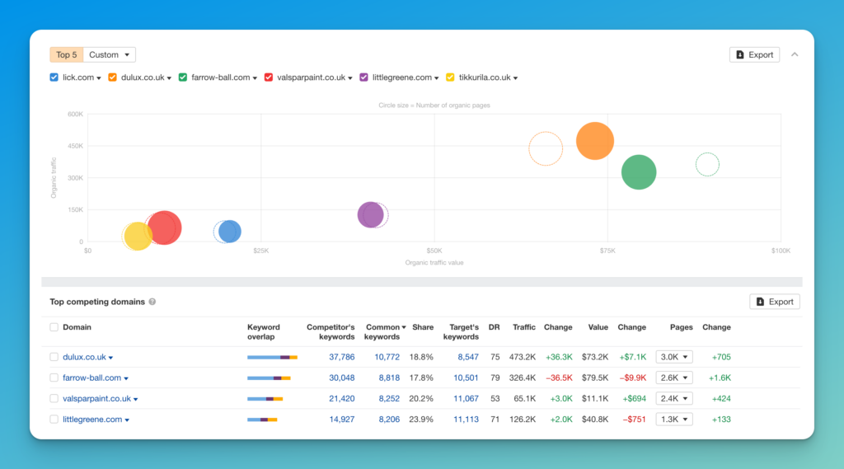
Task: Click the blue lick.com bubble in chart
Action: point(230,232)
